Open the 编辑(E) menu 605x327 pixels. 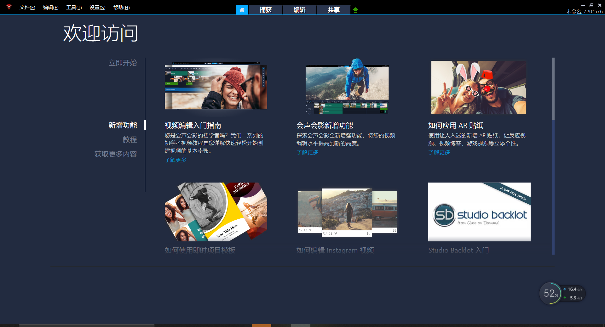tap(51, 7)
